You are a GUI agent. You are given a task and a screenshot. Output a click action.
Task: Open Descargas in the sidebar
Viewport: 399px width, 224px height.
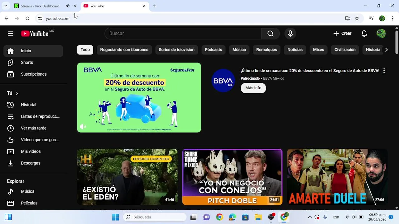coord(33,163)
